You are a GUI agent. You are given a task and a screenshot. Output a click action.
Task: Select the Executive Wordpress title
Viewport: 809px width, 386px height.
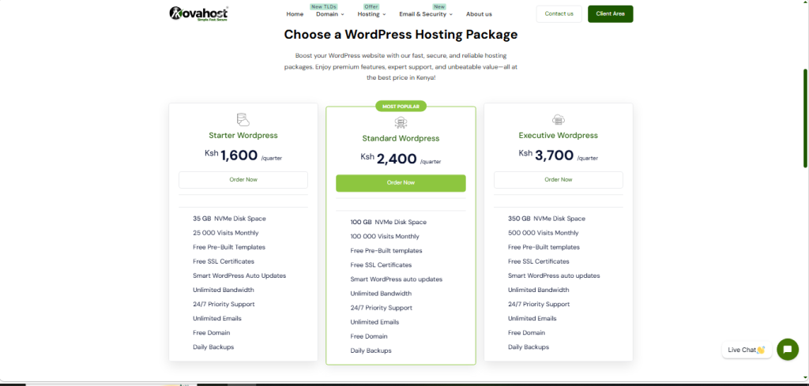click(x=559, y=136)
